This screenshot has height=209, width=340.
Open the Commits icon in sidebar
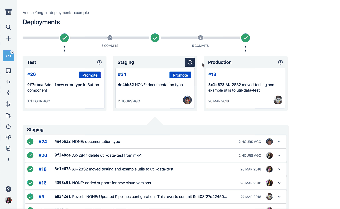pyautogui.click(x=8, y=93)
